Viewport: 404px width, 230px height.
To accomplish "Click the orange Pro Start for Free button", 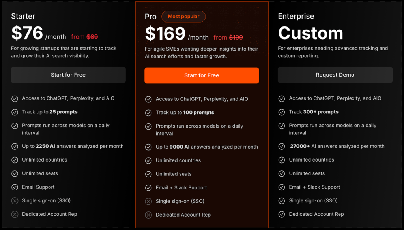I will pos(202,75).
